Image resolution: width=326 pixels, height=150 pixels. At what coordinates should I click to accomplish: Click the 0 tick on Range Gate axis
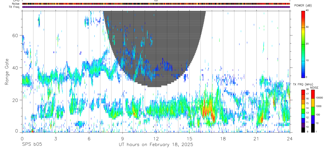point(17,131)
